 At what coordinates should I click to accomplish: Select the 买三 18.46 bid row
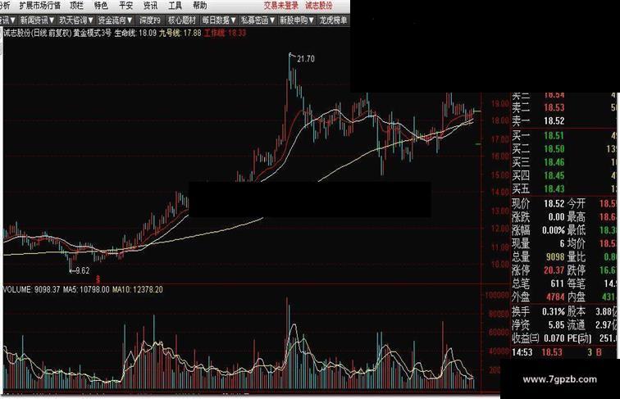(x=564, y=162)
